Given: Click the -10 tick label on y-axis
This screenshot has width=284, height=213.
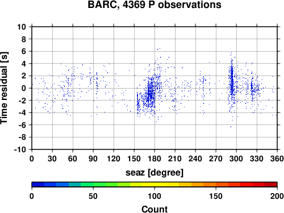Looking at the screenshot, I should pyautogui.click(x=20, y=149).
